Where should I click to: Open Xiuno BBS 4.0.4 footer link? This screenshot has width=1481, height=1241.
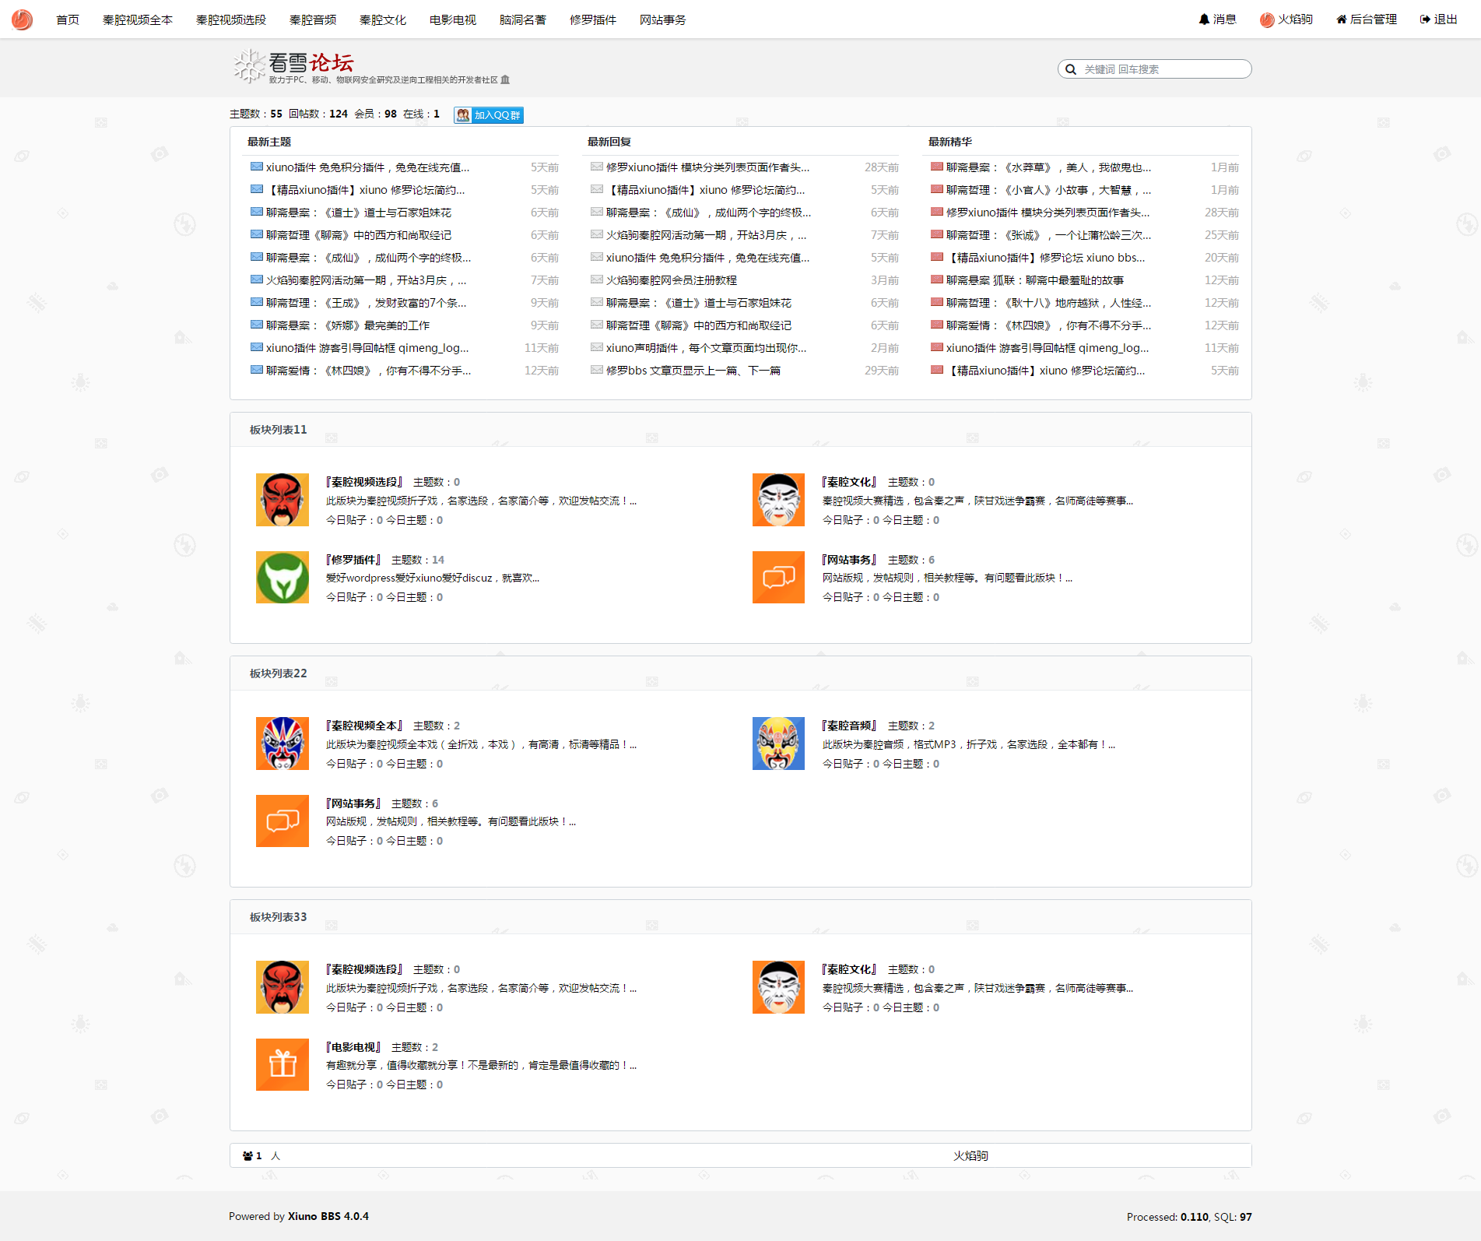click(x=328, y=1216)
